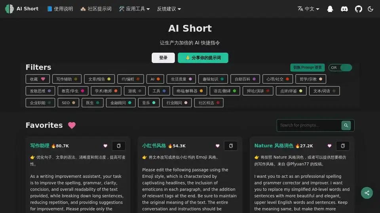Toggle the 行业顾问 filter tag

click(177, 103)
